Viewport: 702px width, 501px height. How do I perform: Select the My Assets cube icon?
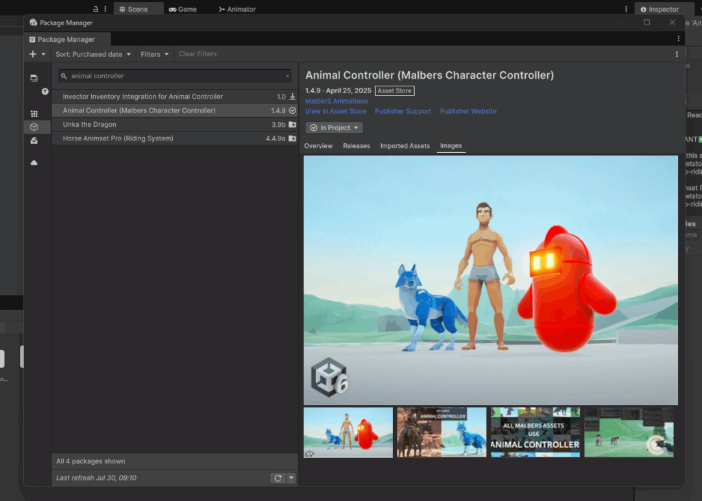pyautogui.click(x=34, y=127)
